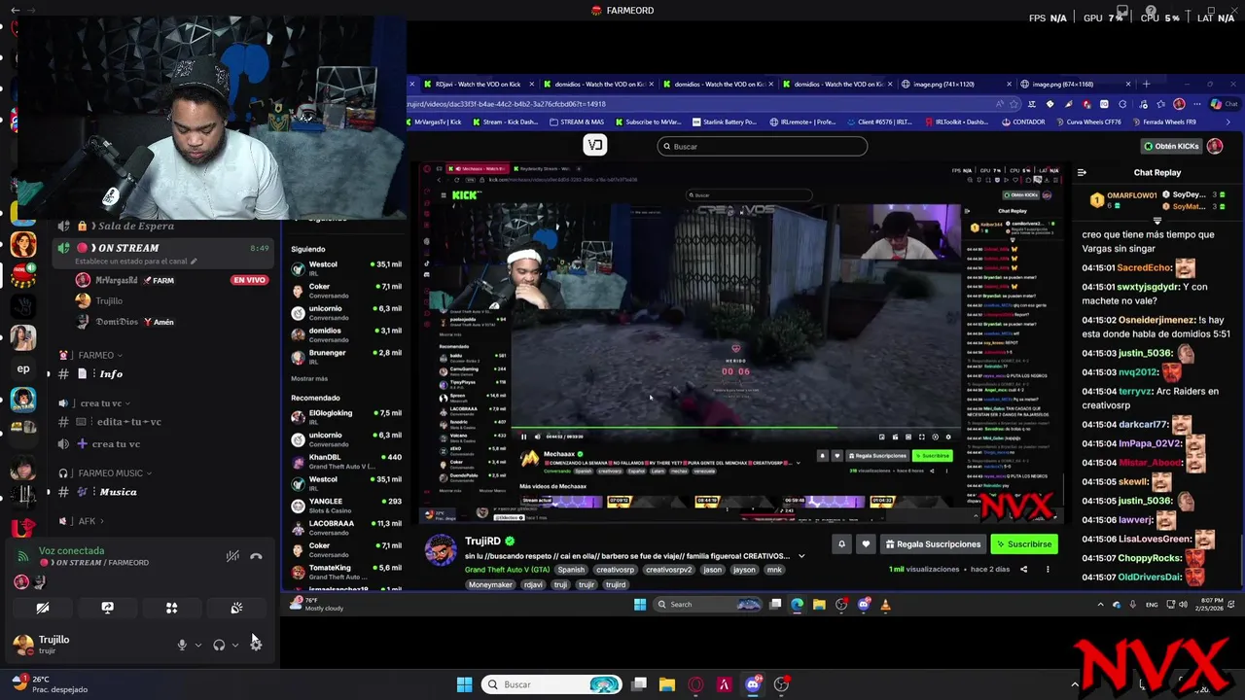
Task: Collapse the FARMEO MUSIC category
Action: coord(112,473)
